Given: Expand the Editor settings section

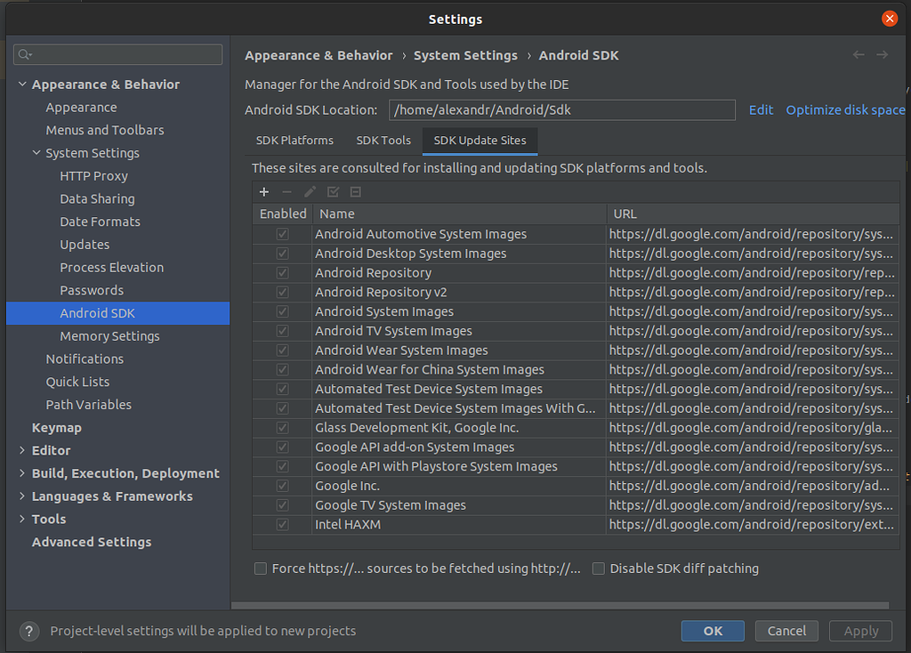Looking at the screenshot, I should click(x=22, y=451).
